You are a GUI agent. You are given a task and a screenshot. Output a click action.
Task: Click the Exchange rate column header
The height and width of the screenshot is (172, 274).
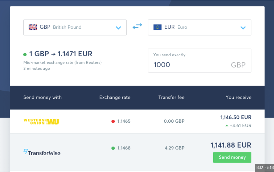point(115,98)
